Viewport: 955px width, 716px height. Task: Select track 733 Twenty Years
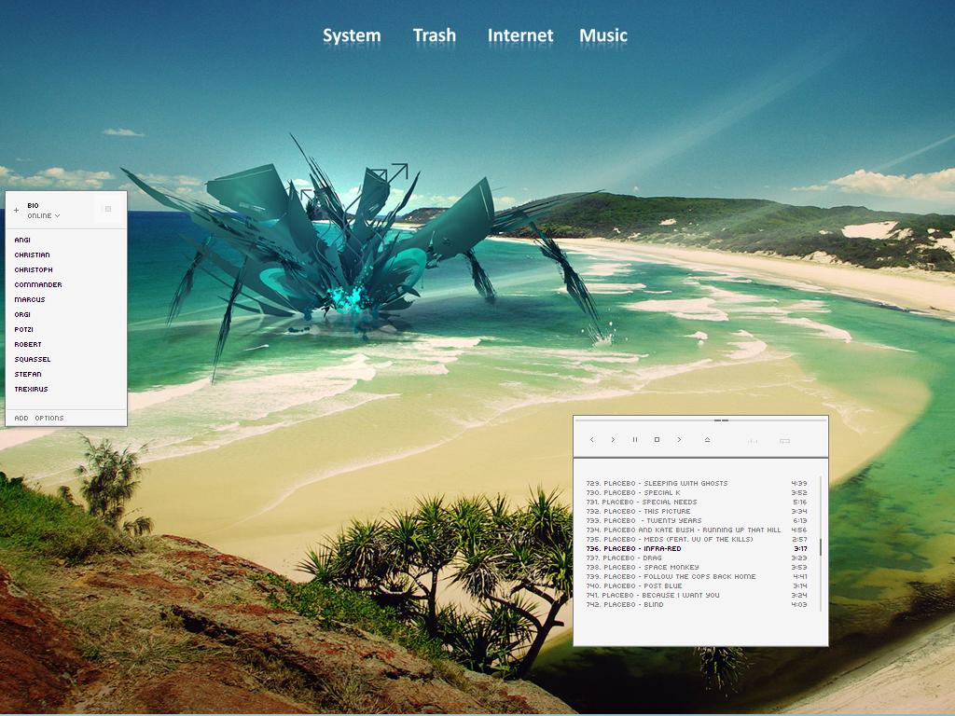pyautogui.click(x=697, y=520)
